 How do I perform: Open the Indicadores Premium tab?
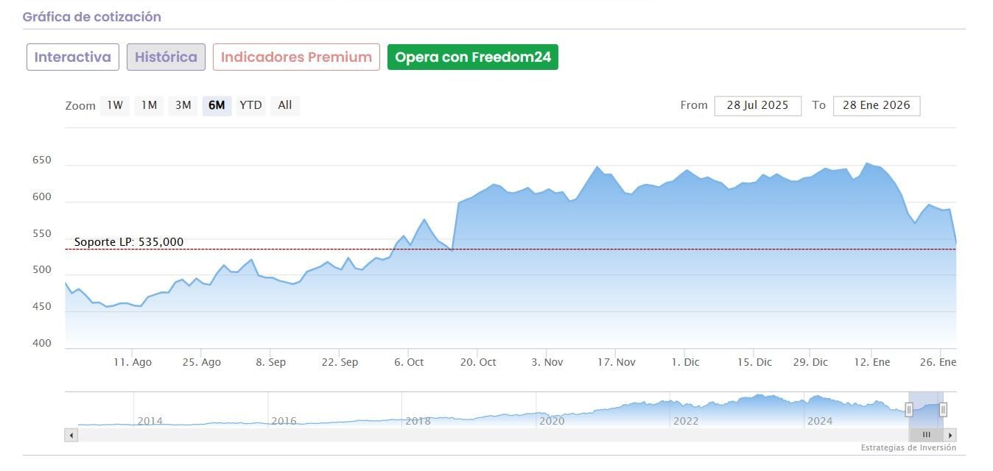(x=296, y=57)
